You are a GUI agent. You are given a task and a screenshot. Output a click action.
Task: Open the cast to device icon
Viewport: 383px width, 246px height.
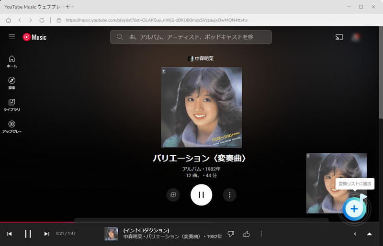[x=339, y=37]
